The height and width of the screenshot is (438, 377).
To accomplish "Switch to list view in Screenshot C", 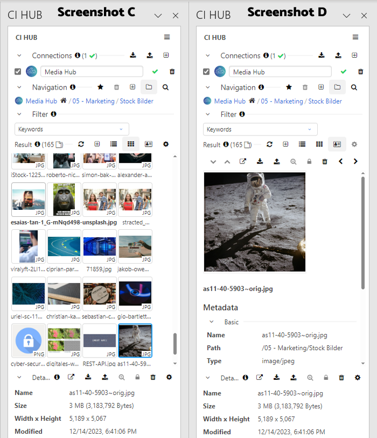I will pos(114,145).
